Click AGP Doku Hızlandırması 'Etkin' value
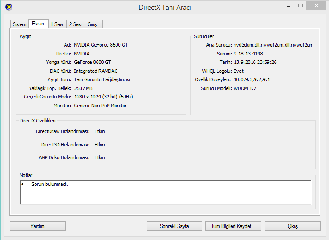Screen dimensions: 329x240 click(100, 157)
